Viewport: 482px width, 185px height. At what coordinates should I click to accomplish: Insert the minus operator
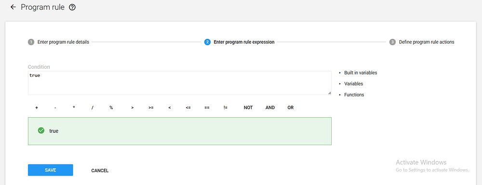pos(55,108)
